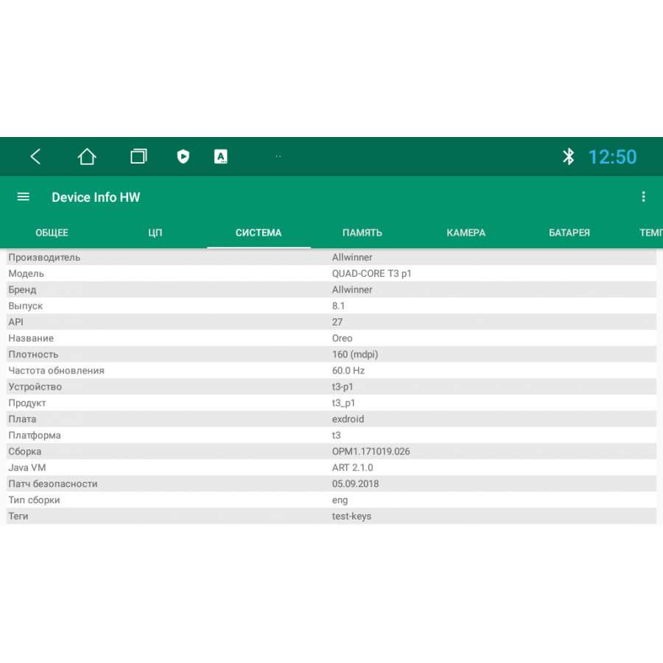
Task: Select the Java VM row label
Action: pyautogui.click(x=27, y=468)
